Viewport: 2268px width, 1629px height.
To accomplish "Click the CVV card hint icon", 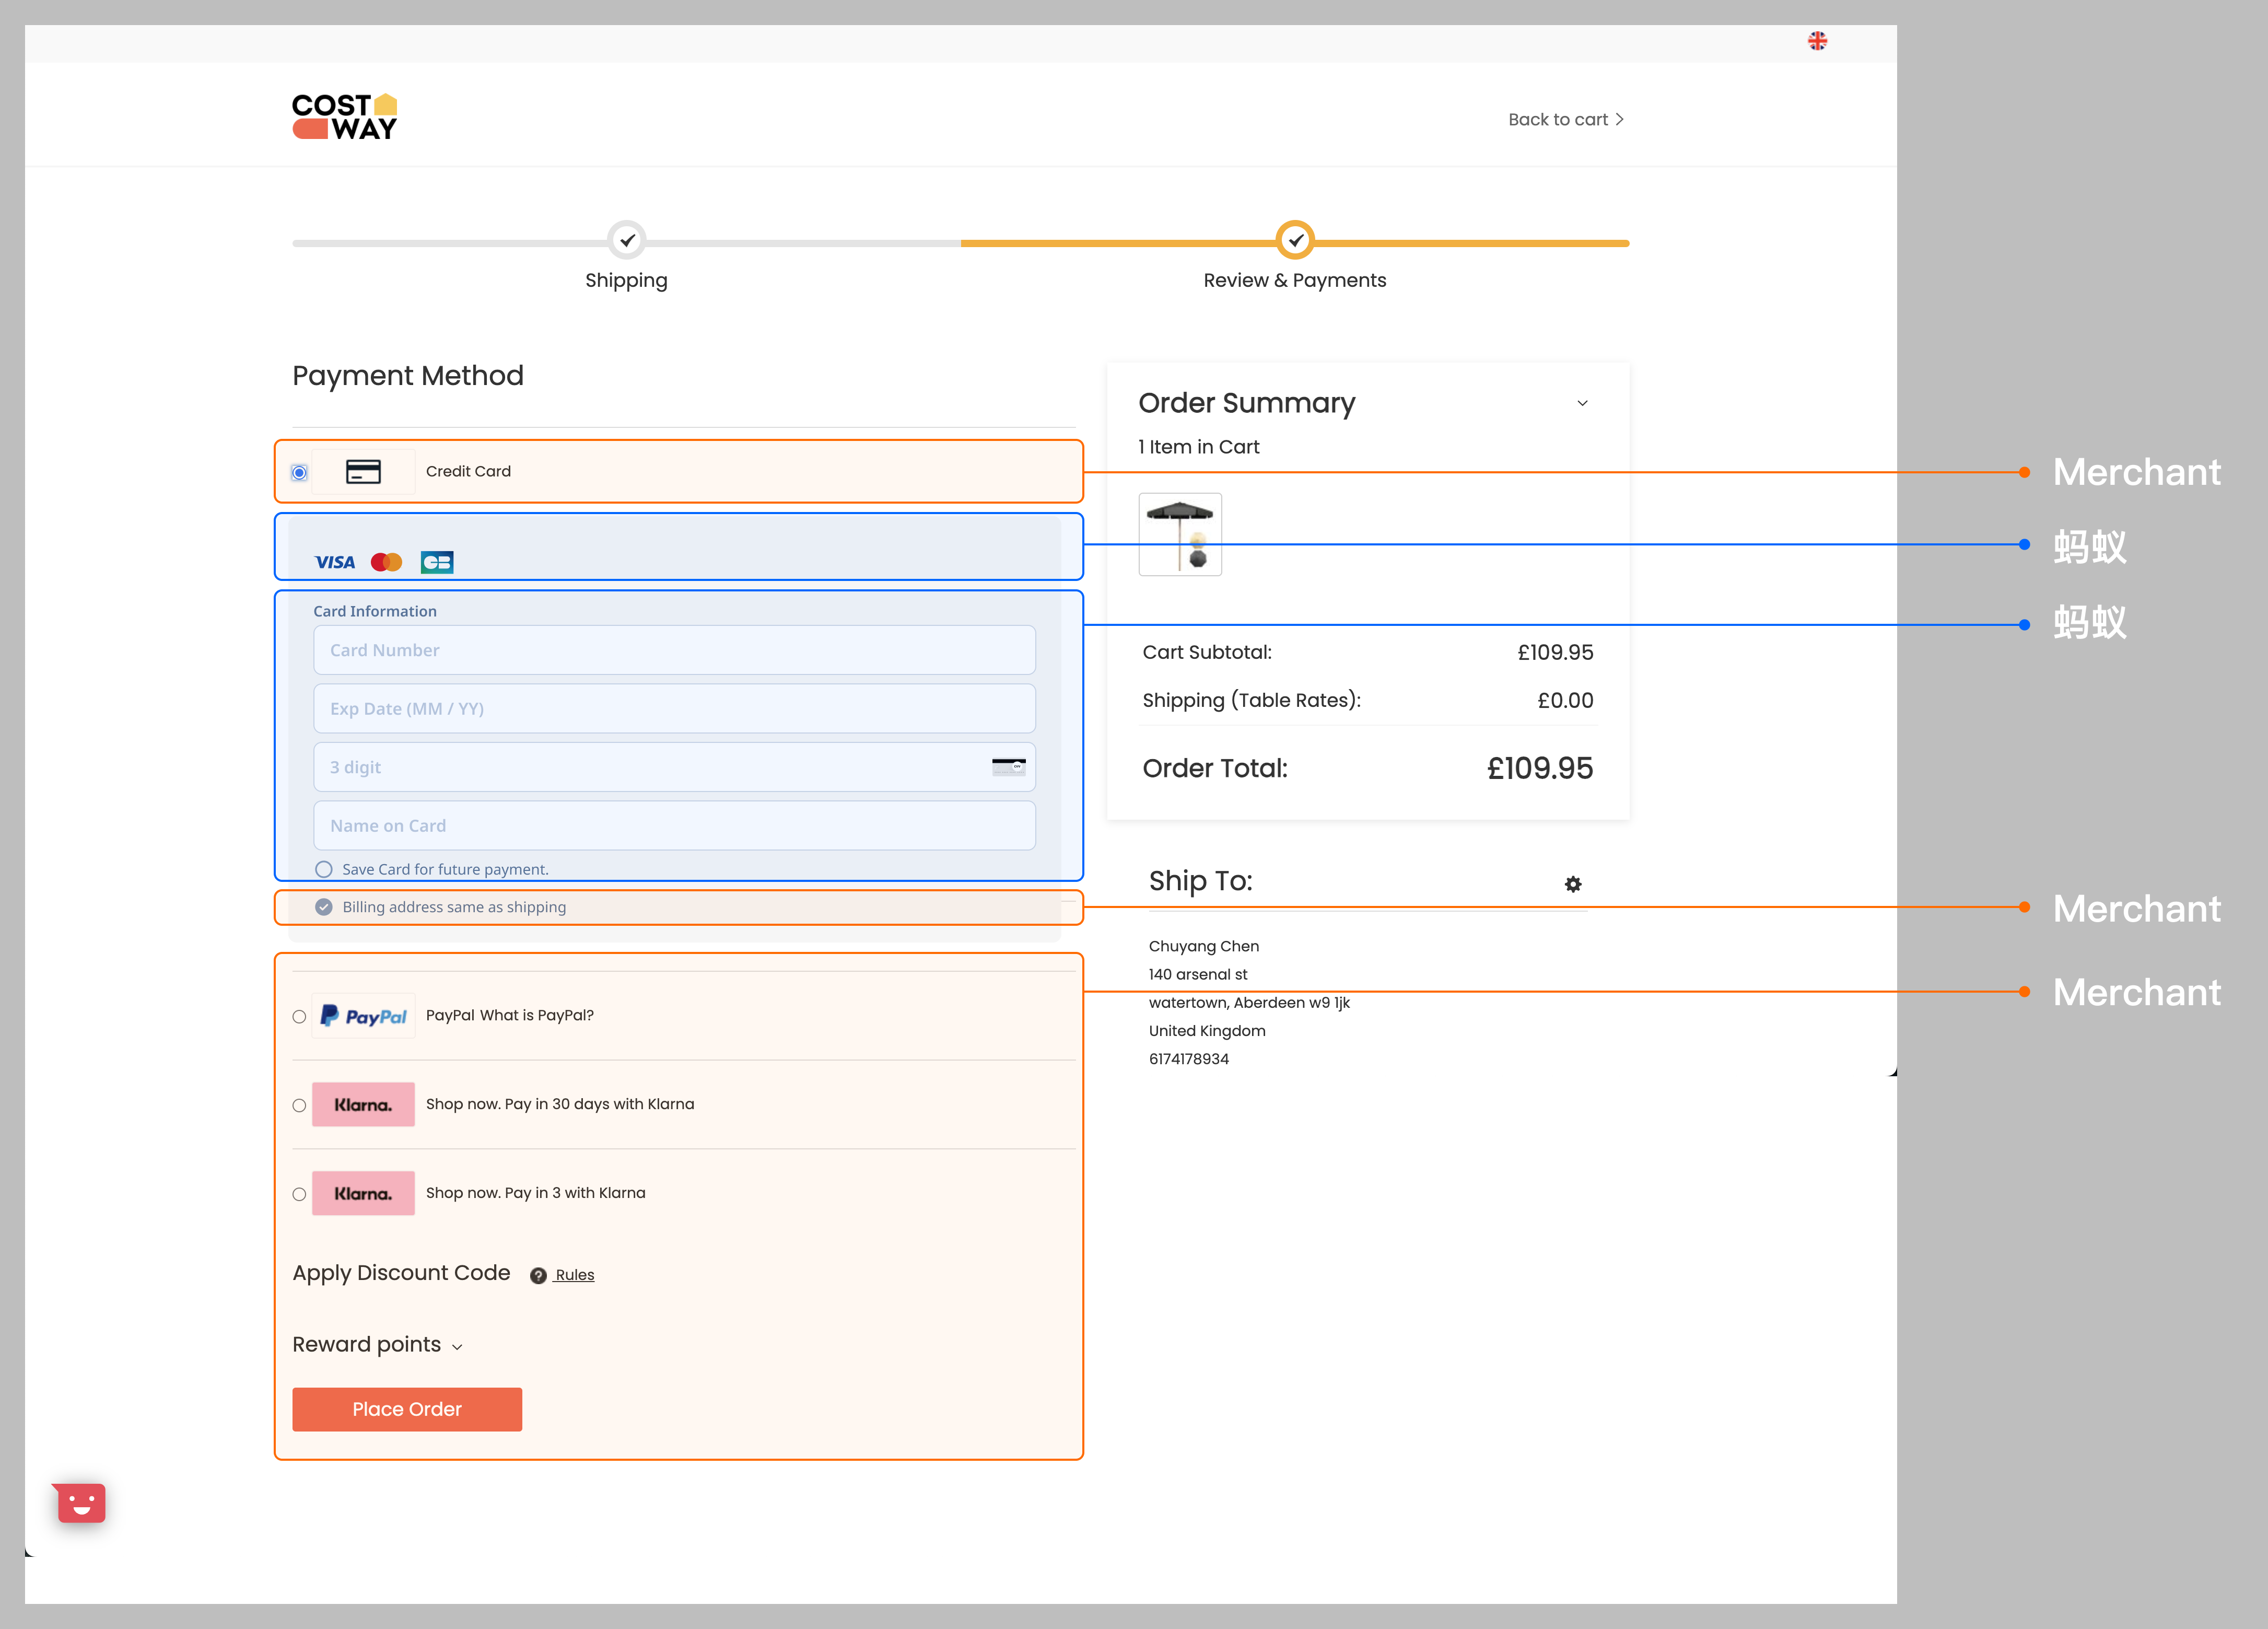I will 1008,767.
